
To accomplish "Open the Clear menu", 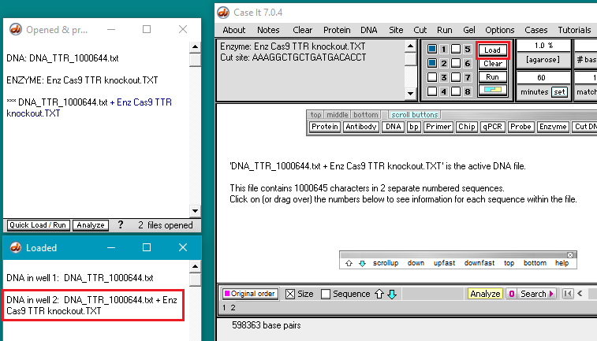I will 302,30.
